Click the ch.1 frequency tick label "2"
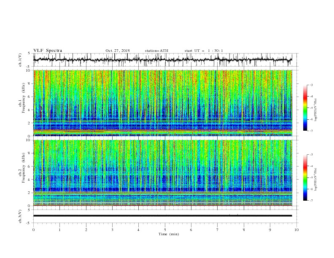The height and width of the screenshot is (258, 334). pyautogui.click(x=30, y=123)
